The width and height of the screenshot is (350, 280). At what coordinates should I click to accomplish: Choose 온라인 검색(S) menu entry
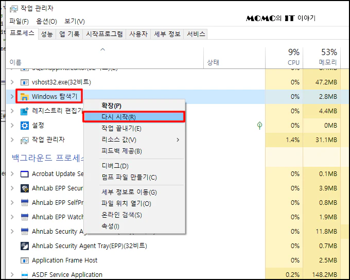click(134, 215)
